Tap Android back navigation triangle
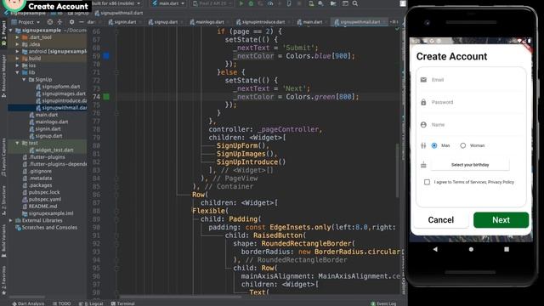The width and height of the screenshot is (544, 306). coord(435,249)
